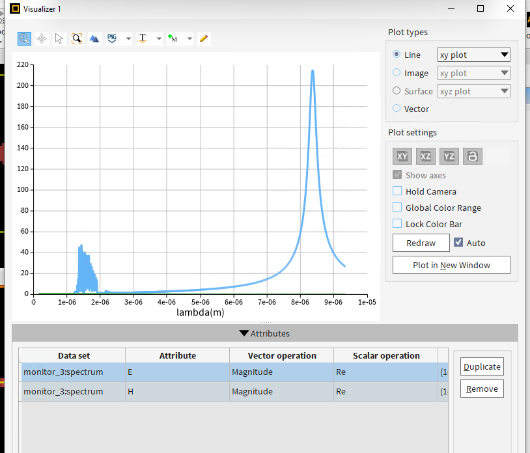Click Plot in New Window
The width and height of the screenshot is (530, 453).
click(451, 265)
